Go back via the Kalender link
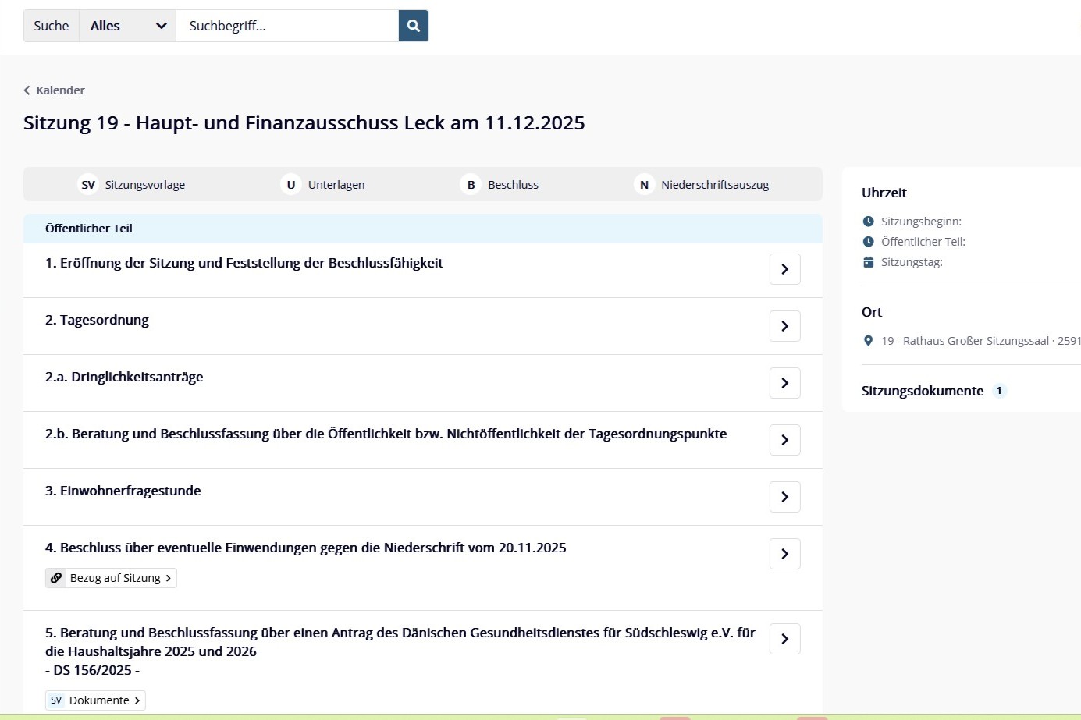This screenshot has height=720, width=1081. point(55,90)
